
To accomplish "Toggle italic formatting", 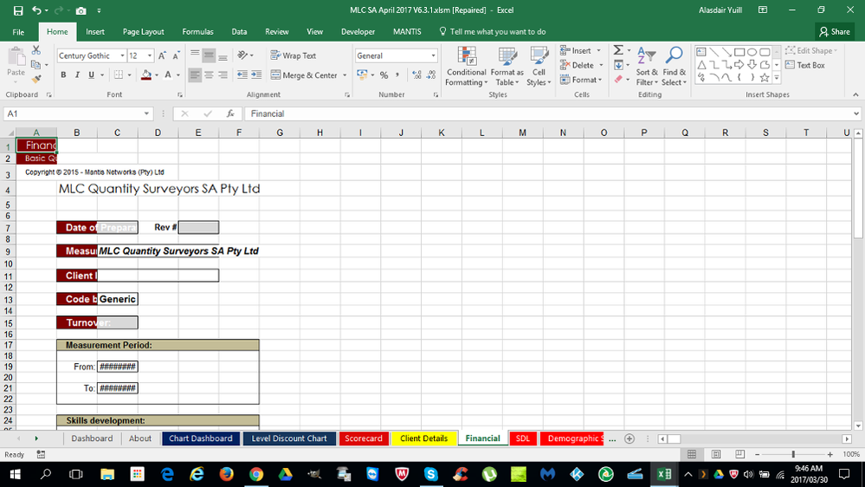I will coord(77,75).
